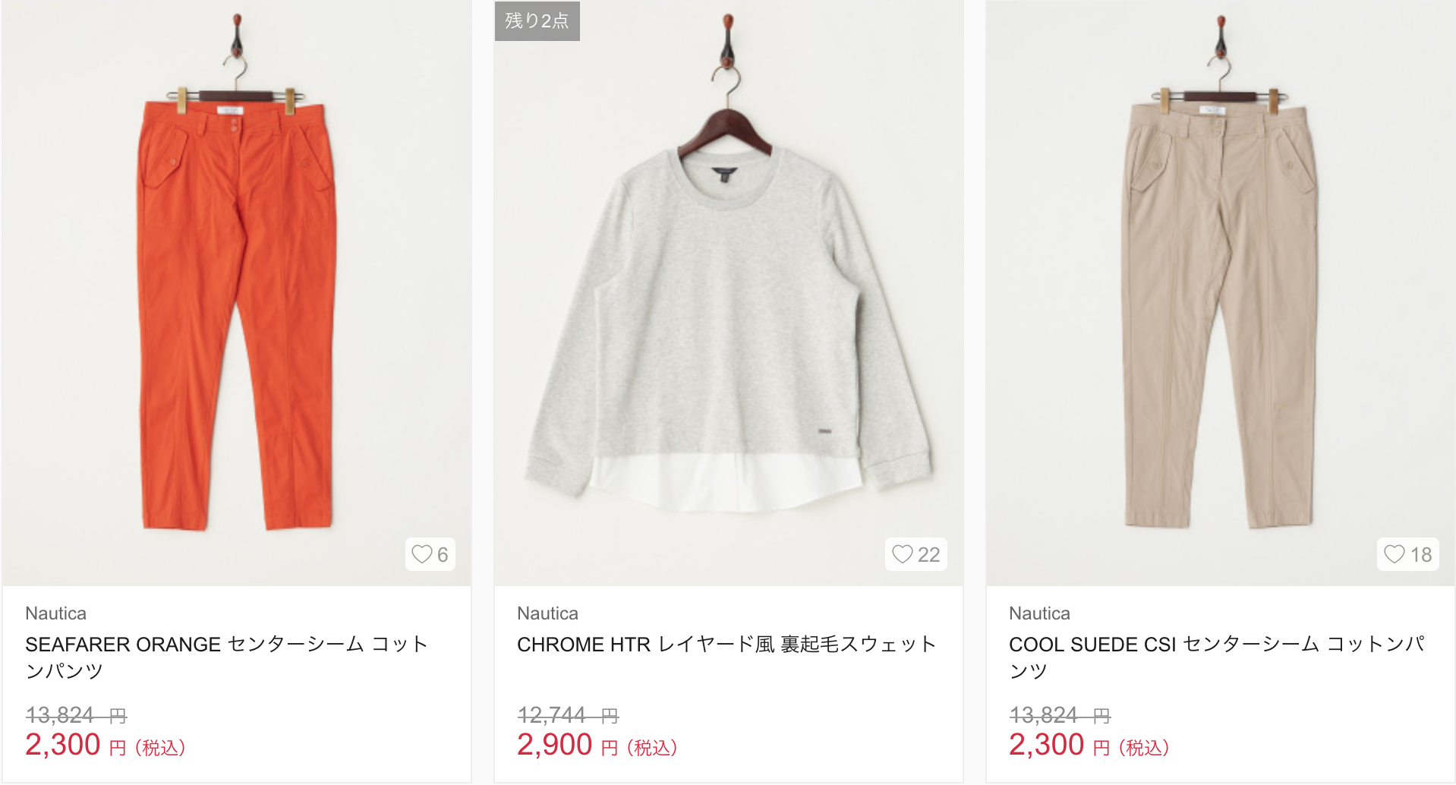The image size is (1456, 785).
Task: Click the 2,300 yen price on orange pants
Action: 63,745
